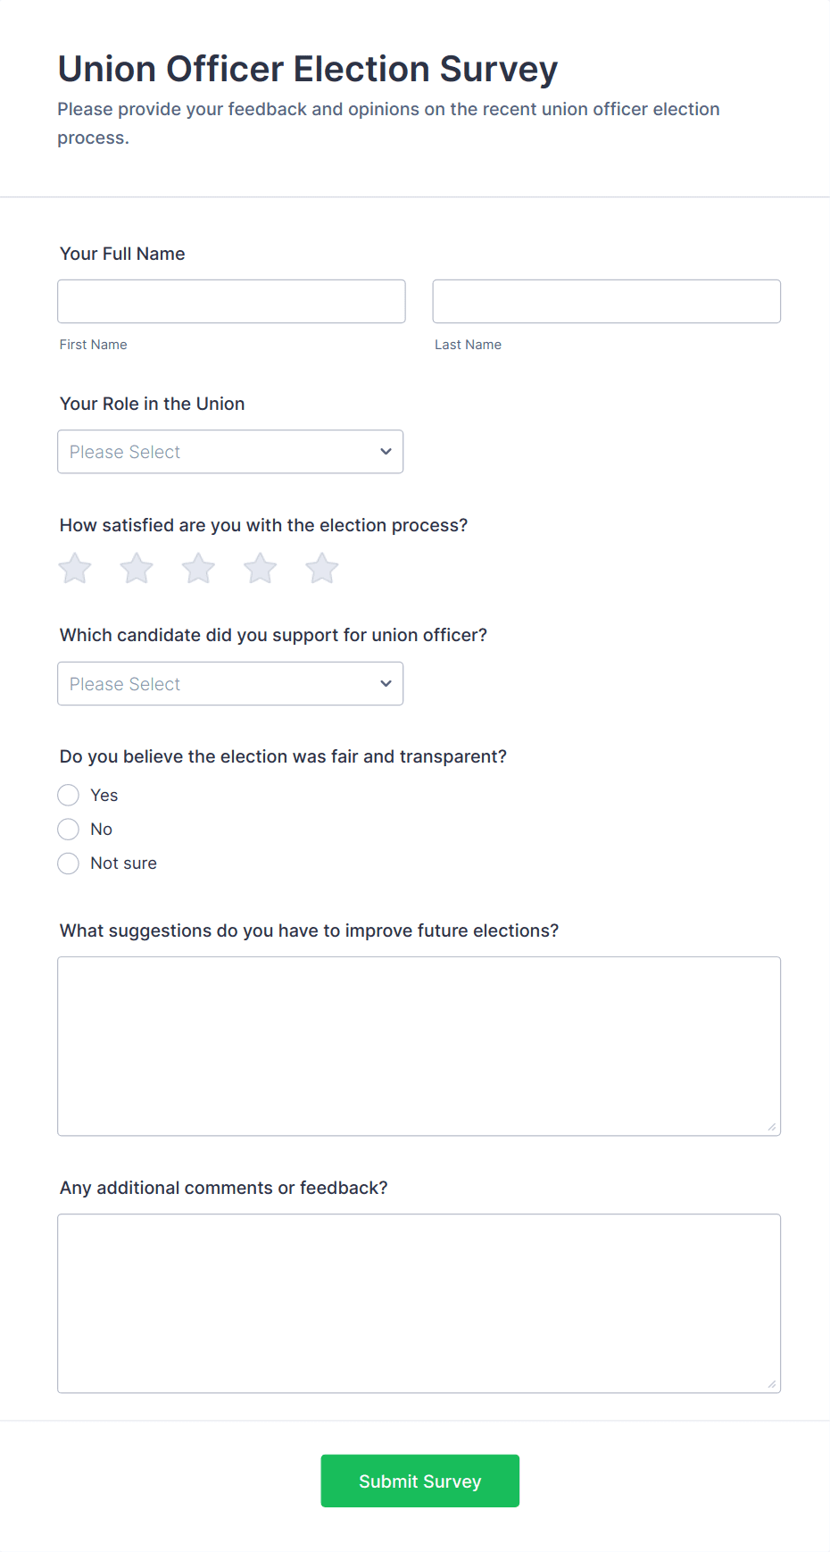Click the candidate dropdown chevron arrow
The image size is (830, 1552).
click(386, 684)
